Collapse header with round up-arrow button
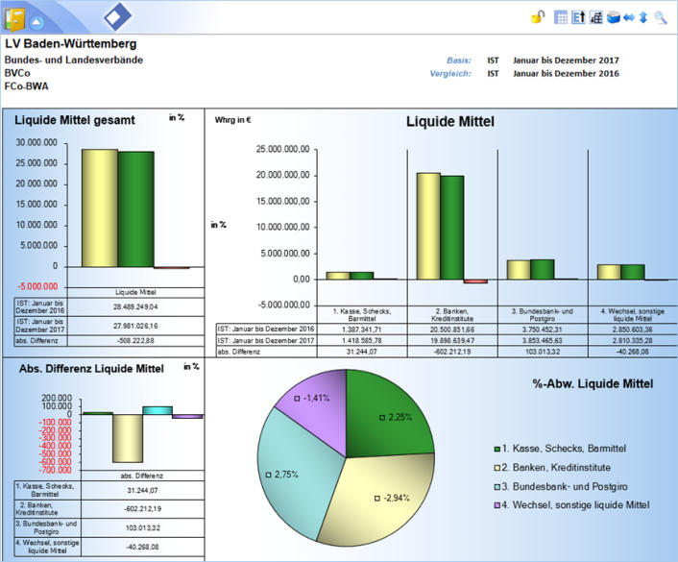 point(36,20)
